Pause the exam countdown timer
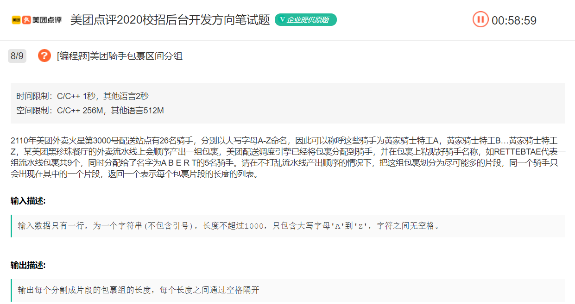 tap(480, 19)
